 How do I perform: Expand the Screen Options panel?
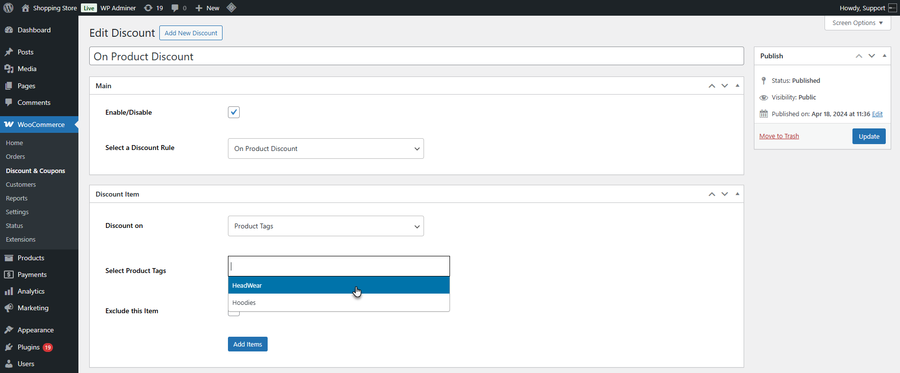(857, 23)
